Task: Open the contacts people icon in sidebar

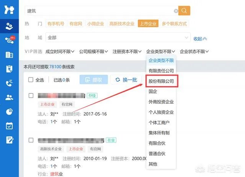Action: 9,97
